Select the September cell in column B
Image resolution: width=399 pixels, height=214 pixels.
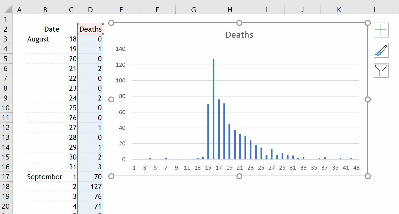pos(45,177)
